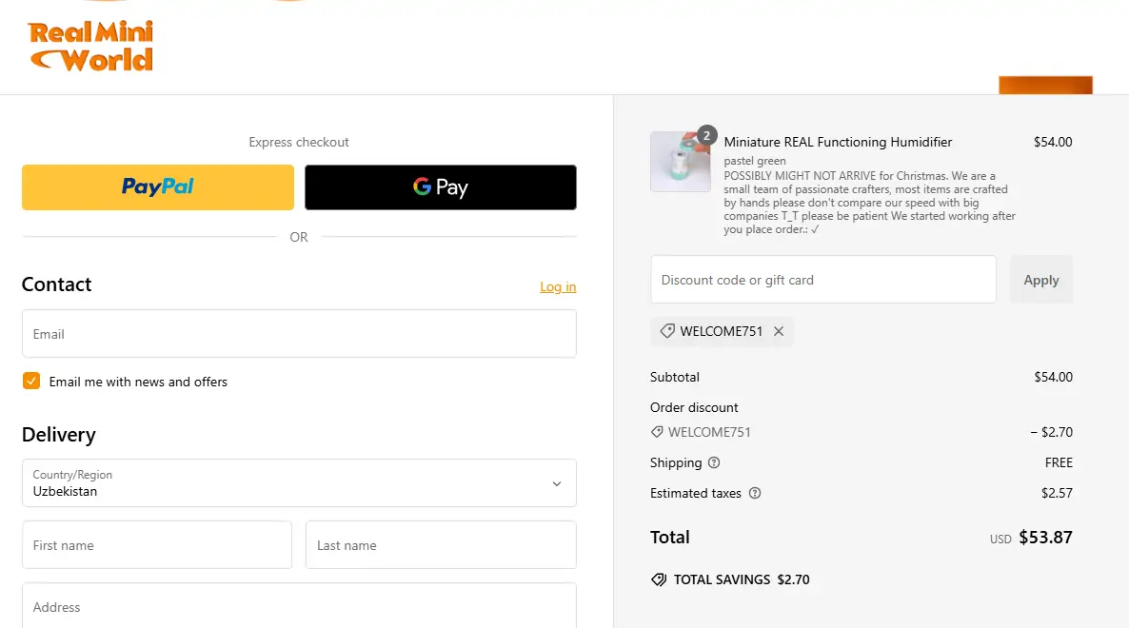Open the Log in link

[x=558, y=286]
